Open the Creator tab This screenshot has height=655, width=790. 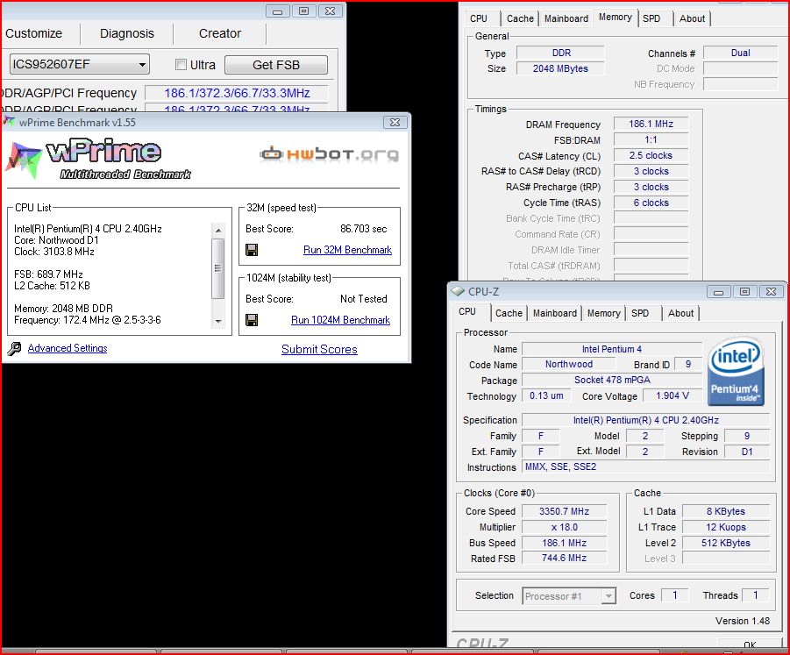220,33
